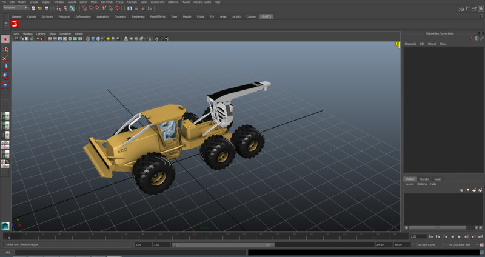
Task: Toggle use all lights viewport icon
Action: pyautogui.click(x=107, y=38)
